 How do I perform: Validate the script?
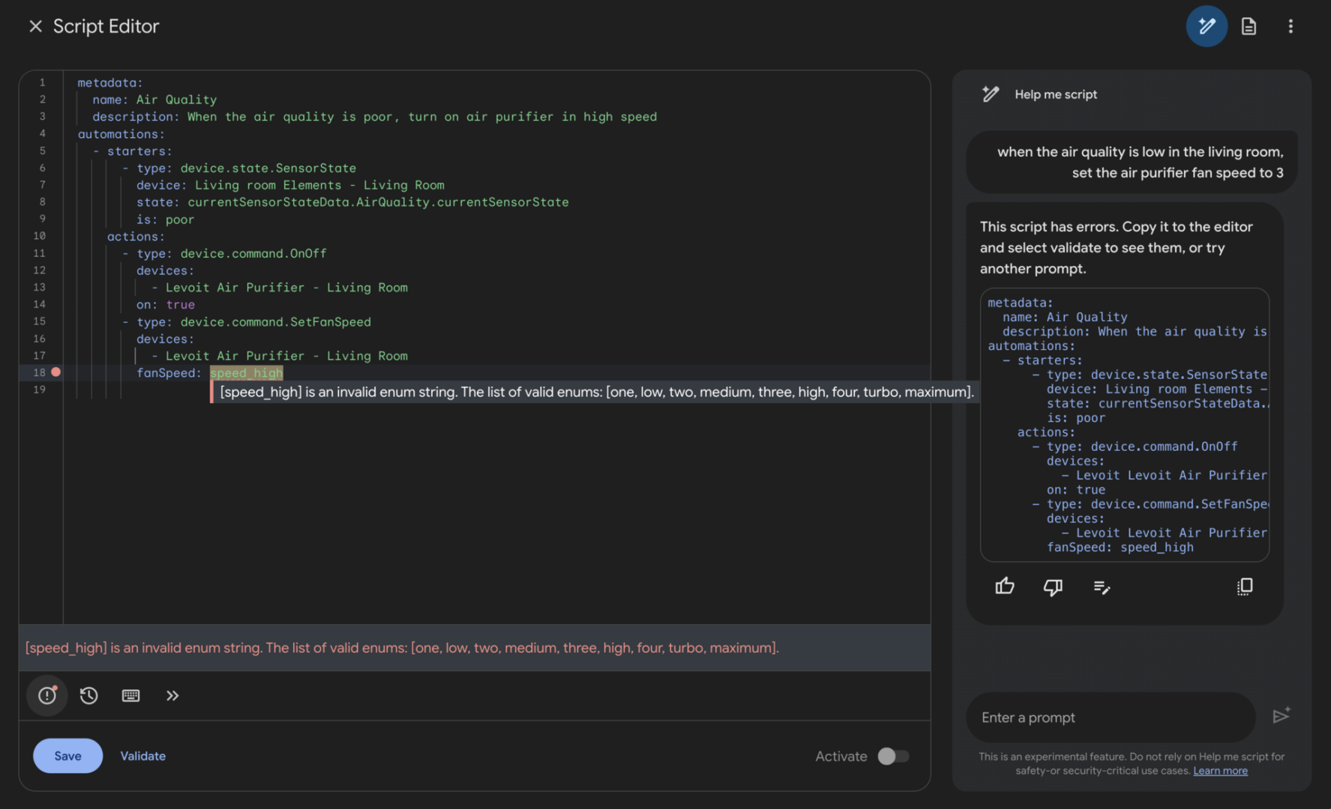pyautogui.click(x=142, y=755)
